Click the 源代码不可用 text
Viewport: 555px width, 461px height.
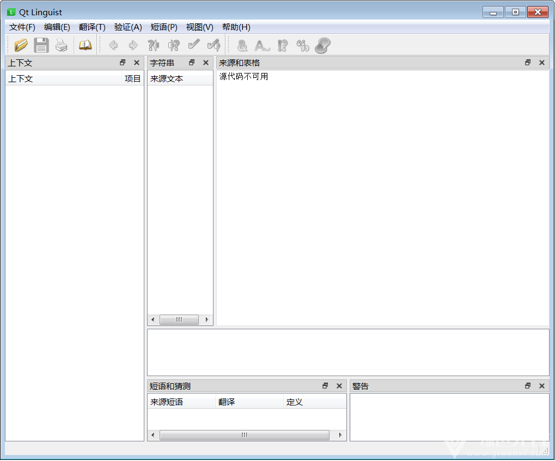pyautogui.click(x=243, y=77)
